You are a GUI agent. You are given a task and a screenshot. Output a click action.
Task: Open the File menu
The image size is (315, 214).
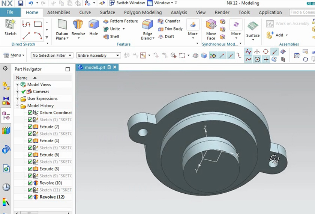(10, 12)
